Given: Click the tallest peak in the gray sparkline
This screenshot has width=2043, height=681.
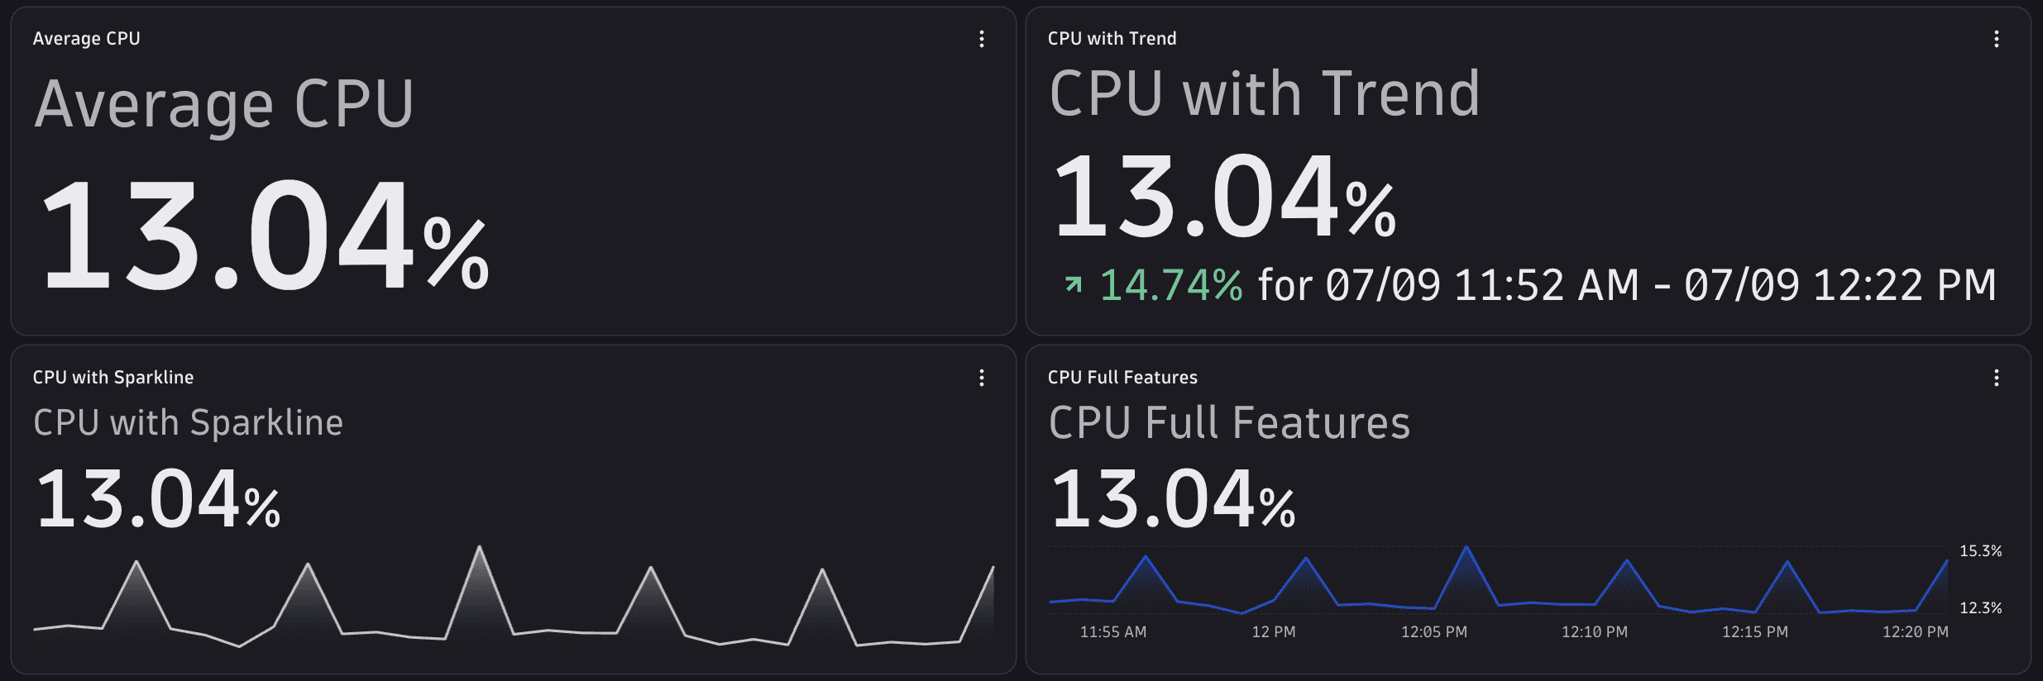Looking at the screenshot, I should point(480,549).
